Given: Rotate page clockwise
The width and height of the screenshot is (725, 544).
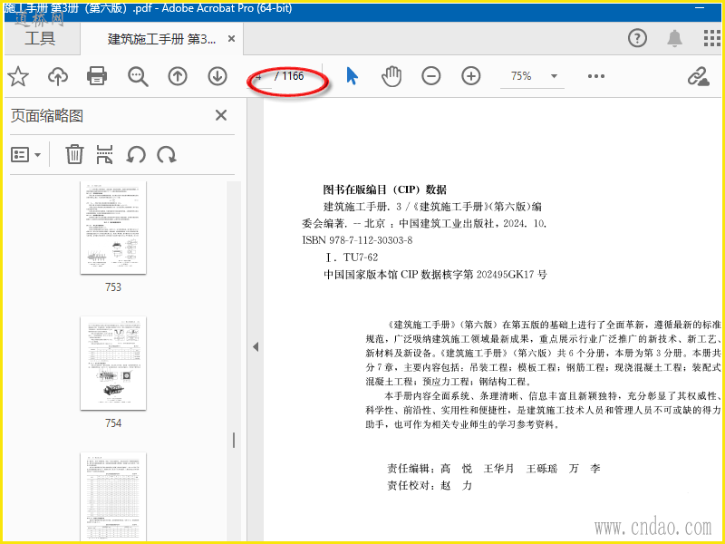Looking at the screenshot, I should click(167, 155).
